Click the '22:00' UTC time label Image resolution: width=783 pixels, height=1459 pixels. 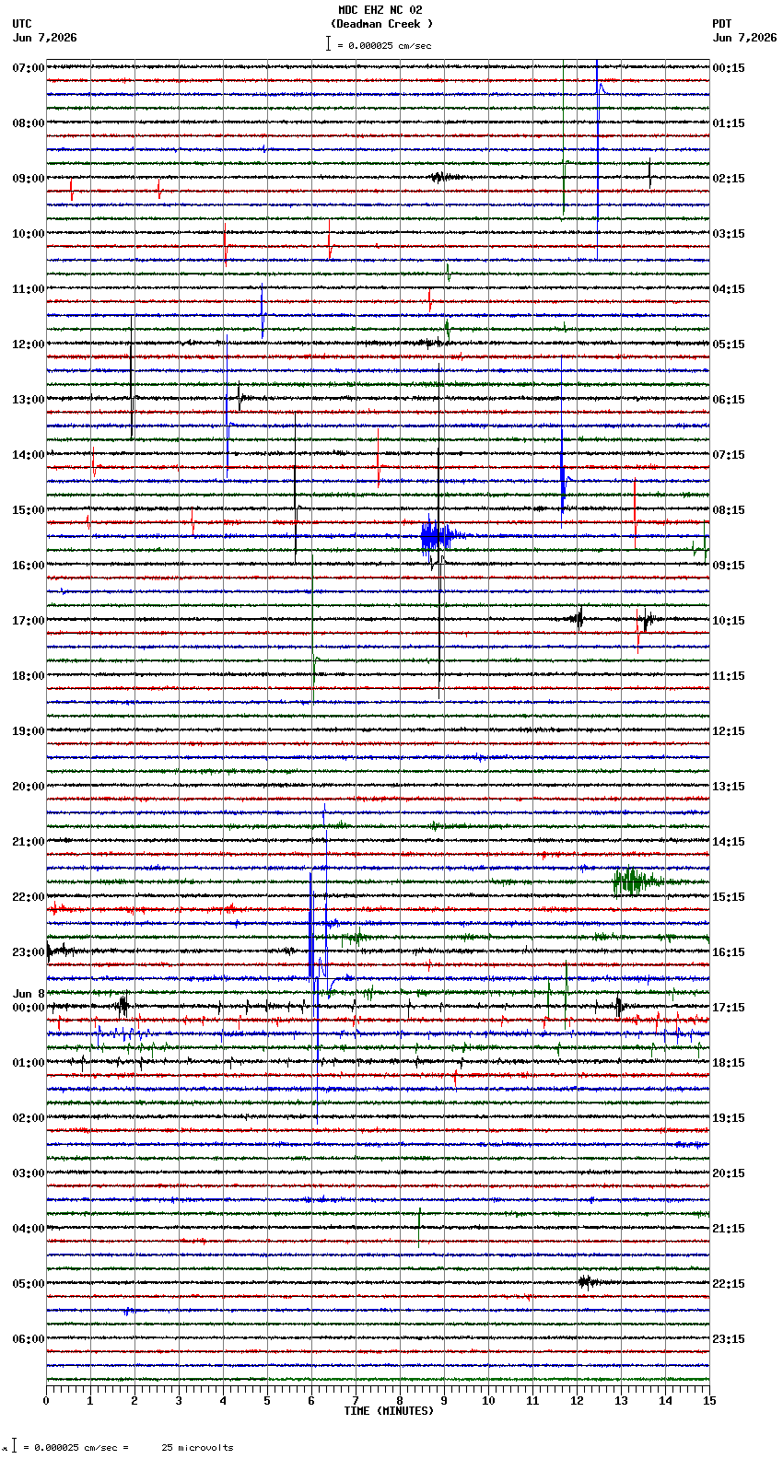[29, 897]
